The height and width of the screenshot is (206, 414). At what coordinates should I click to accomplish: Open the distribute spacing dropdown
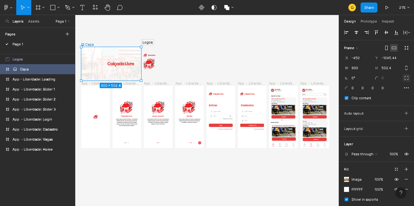407,32
